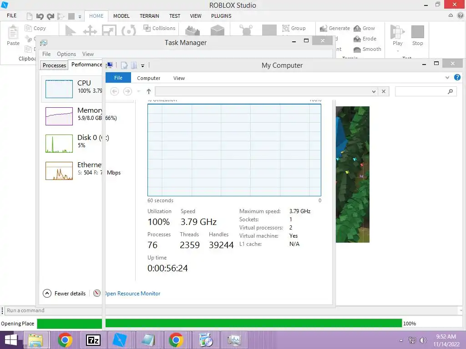Click Copy in ROBLOX Studio ribbon
This screenshot has width=466, height=349.
35,28
